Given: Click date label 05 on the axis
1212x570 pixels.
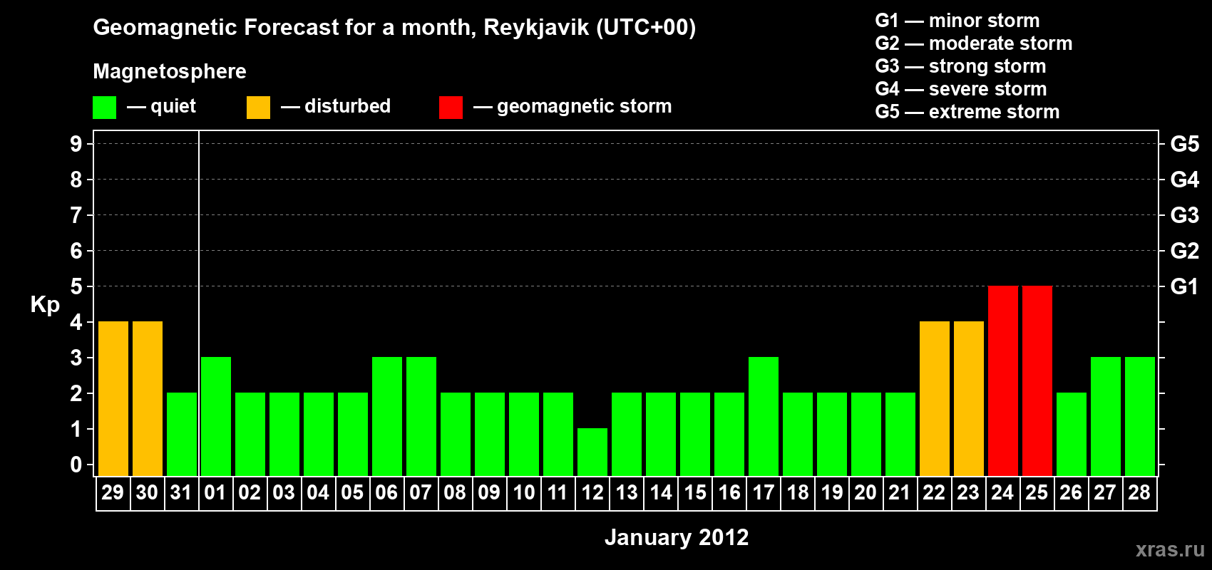Looking at the screenshot, I should coord(352,492).
